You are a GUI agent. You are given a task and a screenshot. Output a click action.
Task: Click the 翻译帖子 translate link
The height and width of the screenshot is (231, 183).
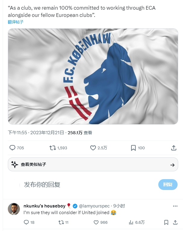pyautogui.click(x=16, y=22)
